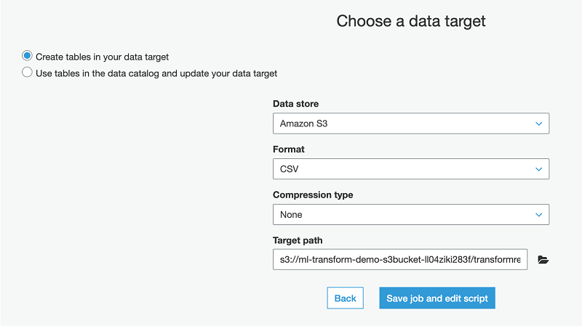Select the 'Create tables in your data target' radio
The width and height of the screenshot is (582, 326).
27,56
